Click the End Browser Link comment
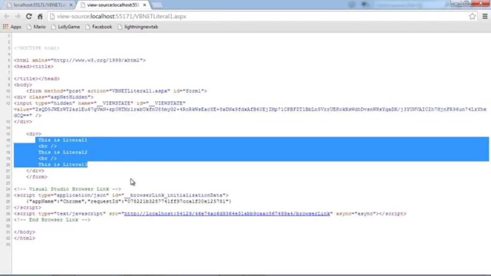Viewport: 491px width, 276px height. click(52, 220)
